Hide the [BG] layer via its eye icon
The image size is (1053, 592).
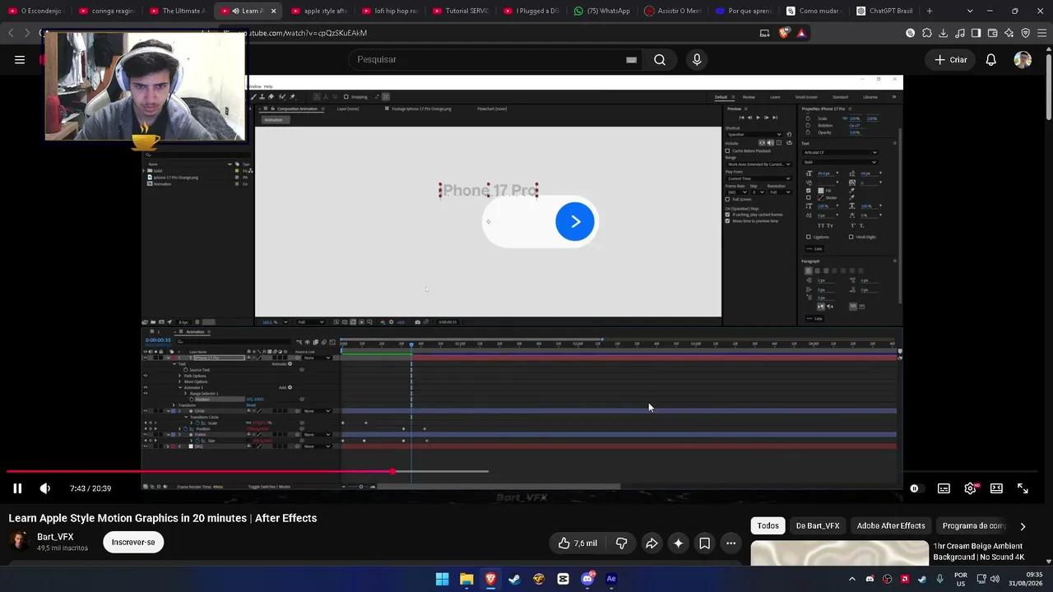click(x=146, y=446)
